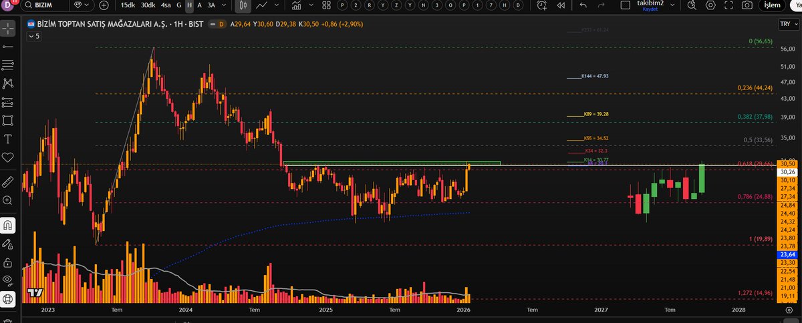This screenshot has height=323, width=802.
Task: Open the TRY currency dropdown
Action: pos(787,25)
